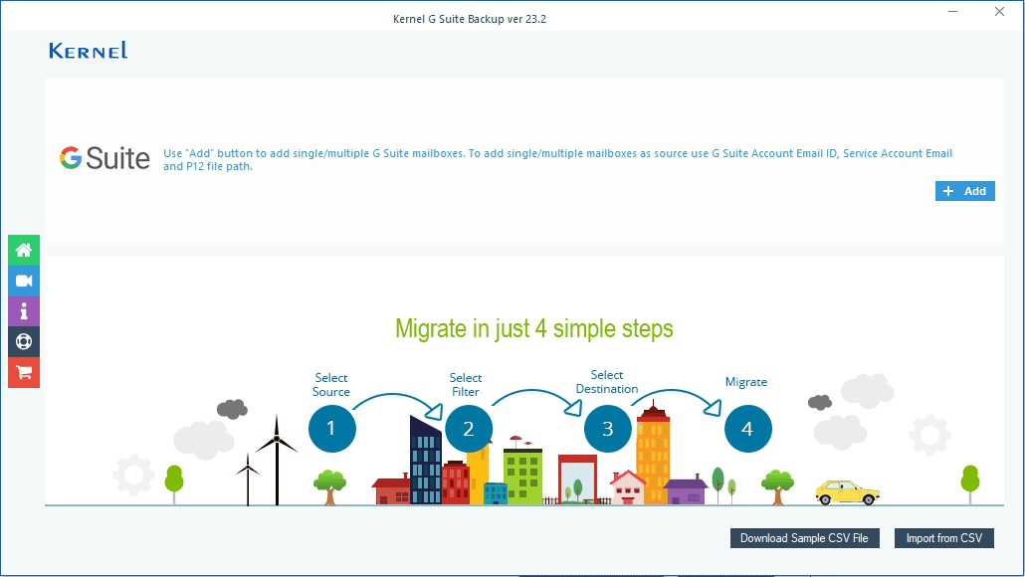Image resolution: width=1025 pixels, height=577 pixels.
Task: Select step 1 Select Source circle
Action: pyautogui.click(x=332, y=429)
